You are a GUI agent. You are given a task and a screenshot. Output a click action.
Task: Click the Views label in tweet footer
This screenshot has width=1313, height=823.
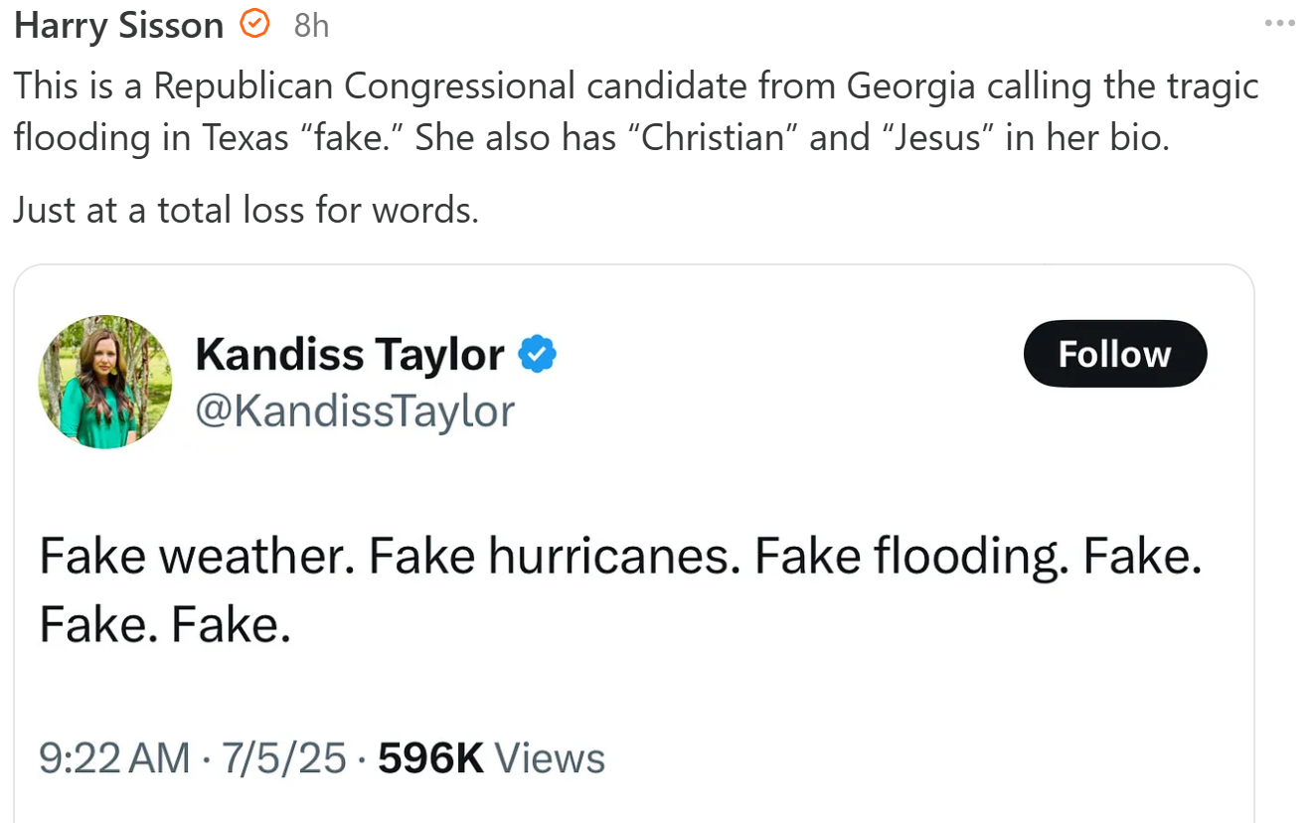550,758
